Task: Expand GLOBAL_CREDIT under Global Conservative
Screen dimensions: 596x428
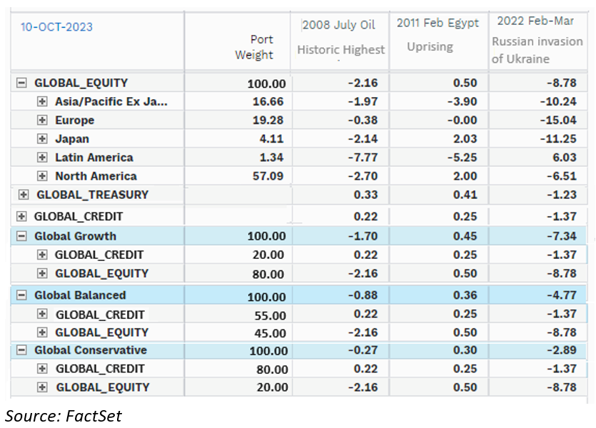Action: (x=41, y=369)
